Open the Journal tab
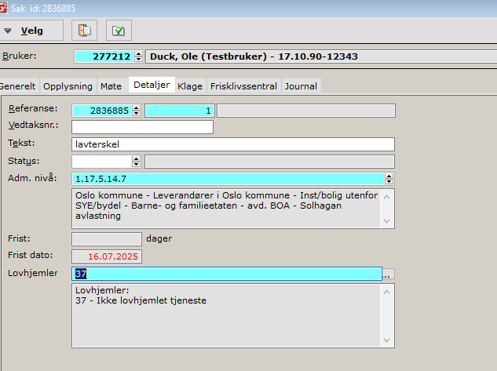This screenshot has height=371, width=497. tap(301, 86)
